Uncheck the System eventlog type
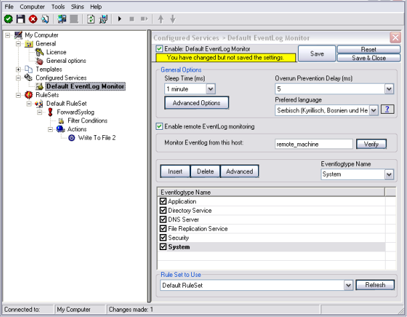 pyautogui.click(x=163, y=247)
